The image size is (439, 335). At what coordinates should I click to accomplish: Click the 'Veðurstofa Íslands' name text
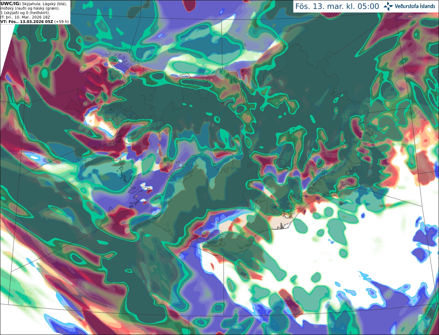415,6
